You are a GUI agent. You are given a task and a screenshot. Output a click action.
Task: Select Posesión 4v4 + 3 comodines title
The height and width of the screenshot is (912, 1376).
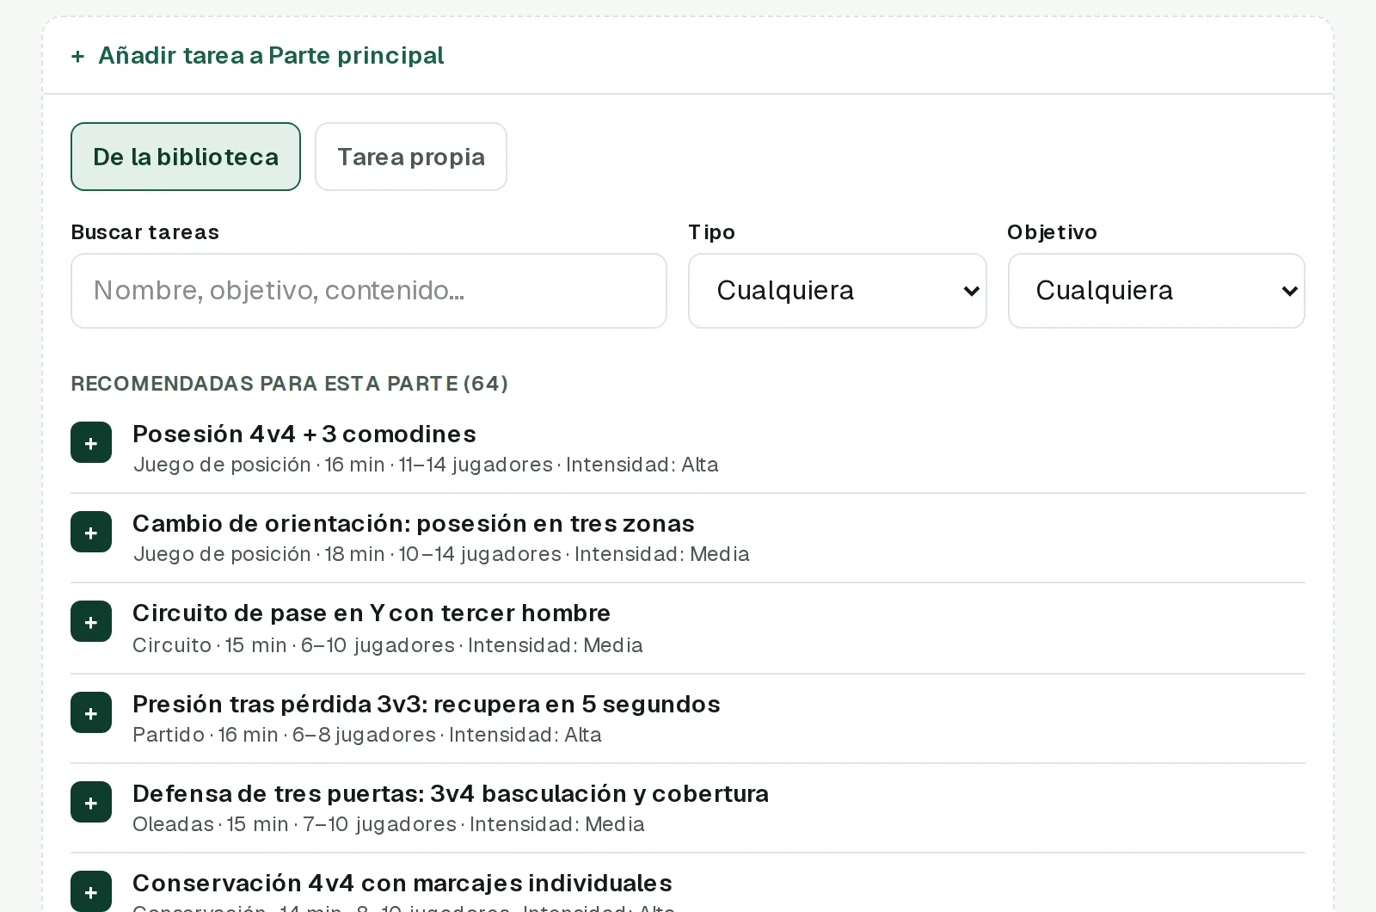tap(304, 434)
